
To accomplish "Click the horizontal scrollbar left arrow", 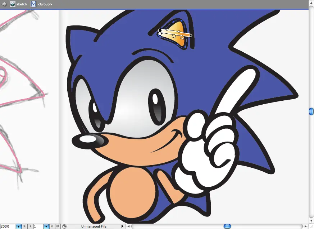I will (x=129, y=226).
